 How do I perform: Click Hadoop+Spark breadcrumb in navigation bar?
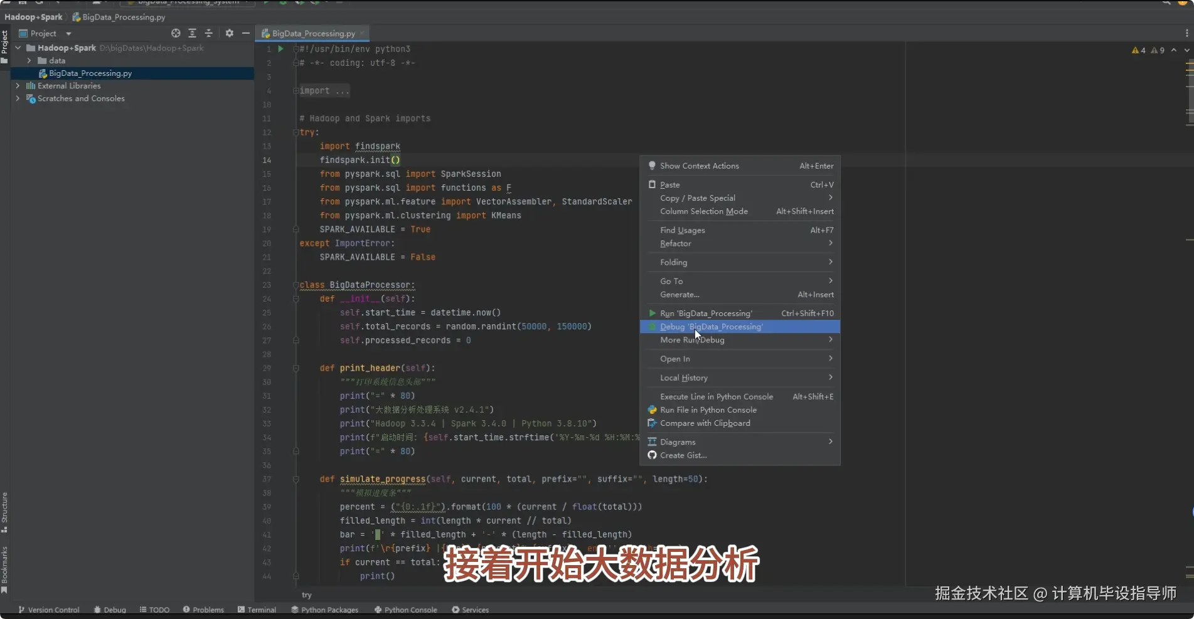coord(33,17)
